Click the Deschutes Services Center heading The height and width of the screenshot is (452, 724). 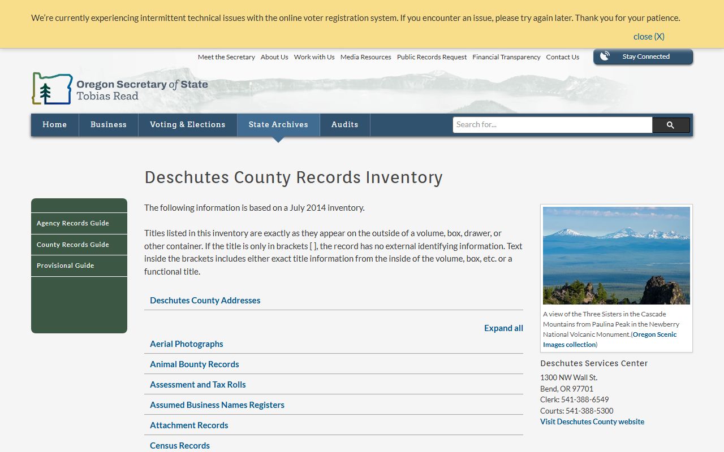point(594,363)
